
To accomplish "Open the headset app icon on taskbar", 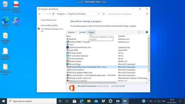I will (110, 101).
